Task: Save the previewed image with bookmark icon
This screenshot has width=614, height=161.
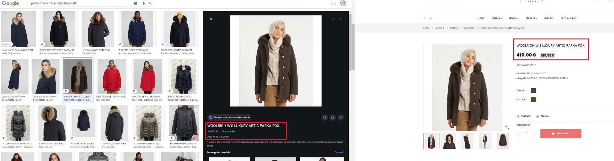Action: [x=333, y=118]
